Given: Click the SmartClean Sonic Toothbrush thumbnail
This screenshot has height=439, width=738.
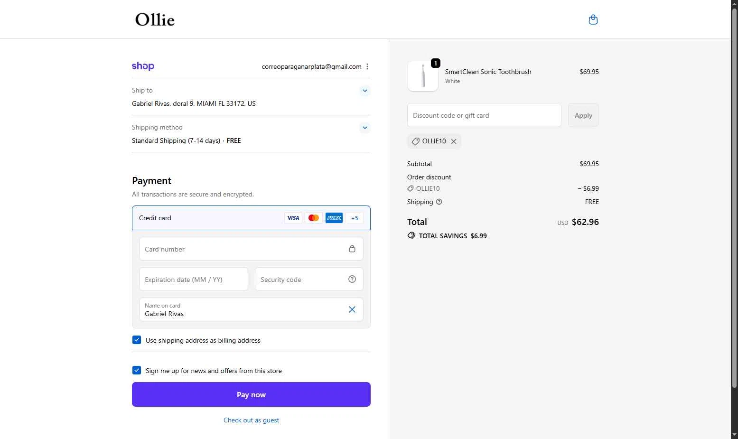Looking at the screenshot, I should (x=423, y=76).
